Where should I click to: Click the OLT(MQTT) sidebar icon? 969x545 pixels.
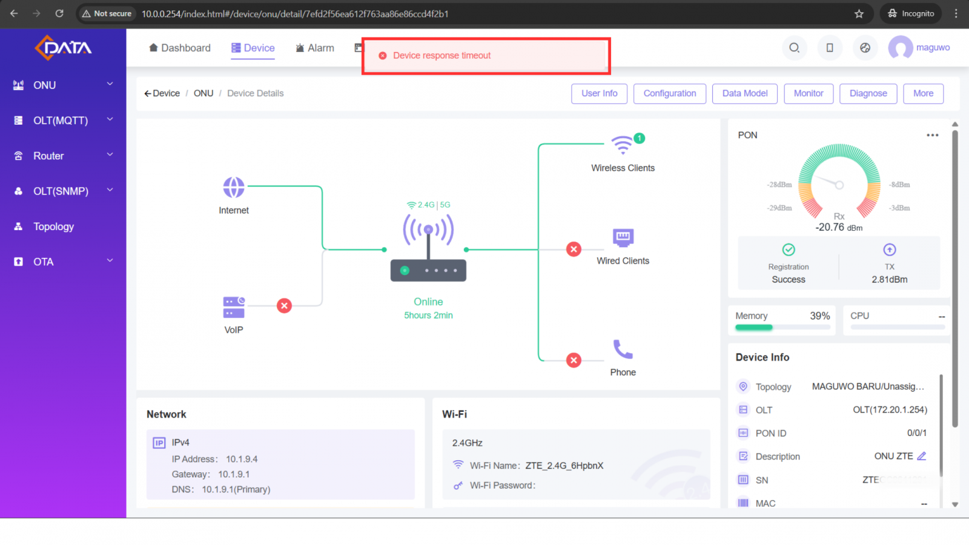tap(19, 121)
